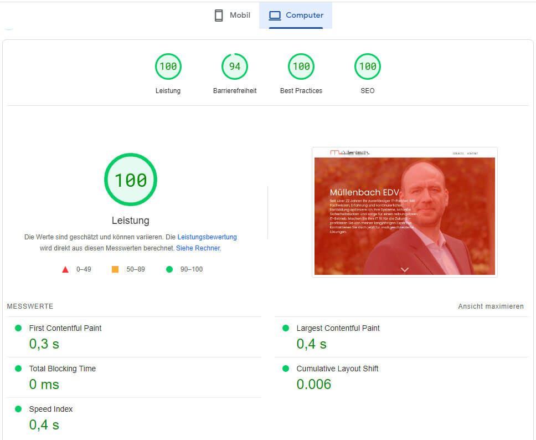Click the Cumulative Layout Shift metric label
The height and width of the screenshot is (440, 536).
(337, 369)
